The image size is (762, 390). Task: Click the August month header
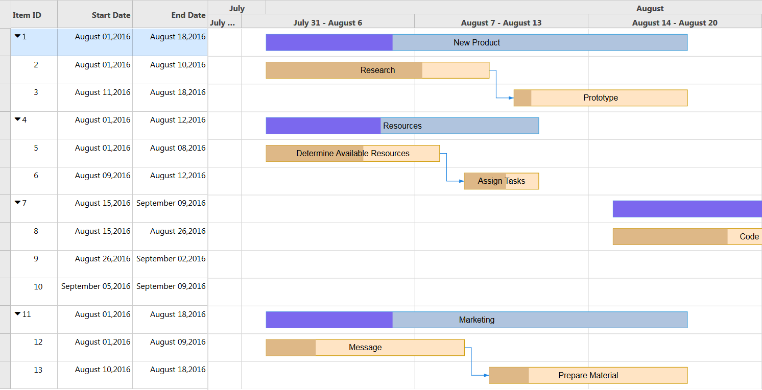click(x=514, y=7)
